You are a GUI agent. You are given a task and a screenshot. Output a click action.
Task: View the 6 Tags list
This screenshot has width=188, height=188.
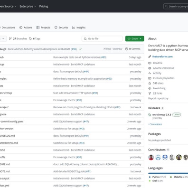[x=35, y=38]
